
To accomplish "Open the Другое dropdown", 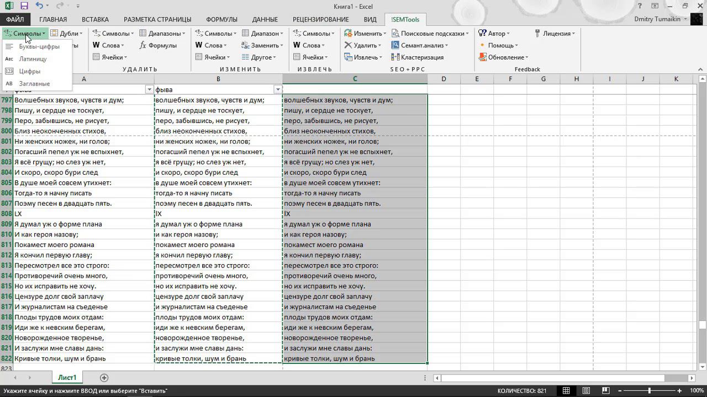I will click(x=258, y=57).
